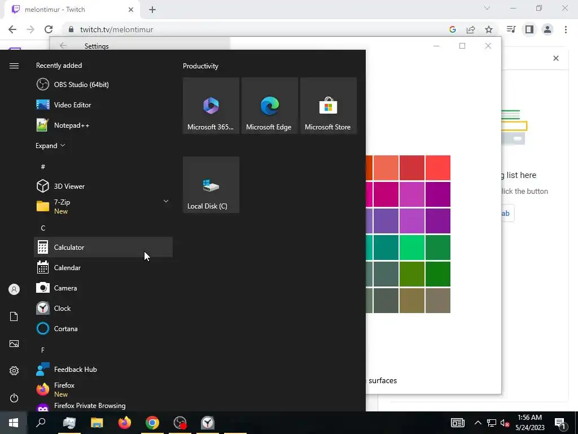Reload the Twitch page
Image resolution: width=578 pixels, height=434 pixels.
point(49,29)
